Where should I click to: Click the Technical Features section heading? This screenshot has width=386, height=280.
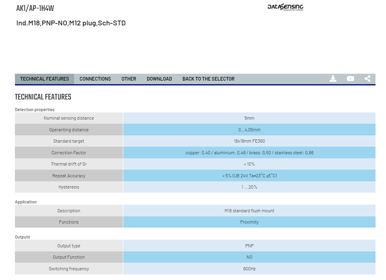click(43, 97)
